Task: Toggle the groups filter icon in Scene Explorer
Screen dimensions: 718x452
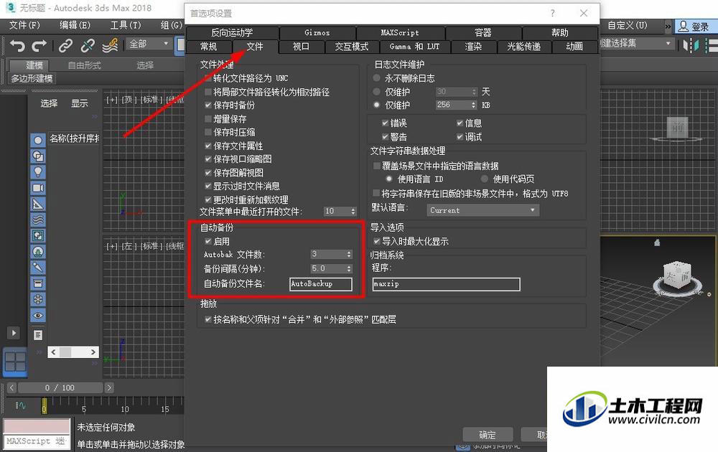Action: tap(38, 235)
